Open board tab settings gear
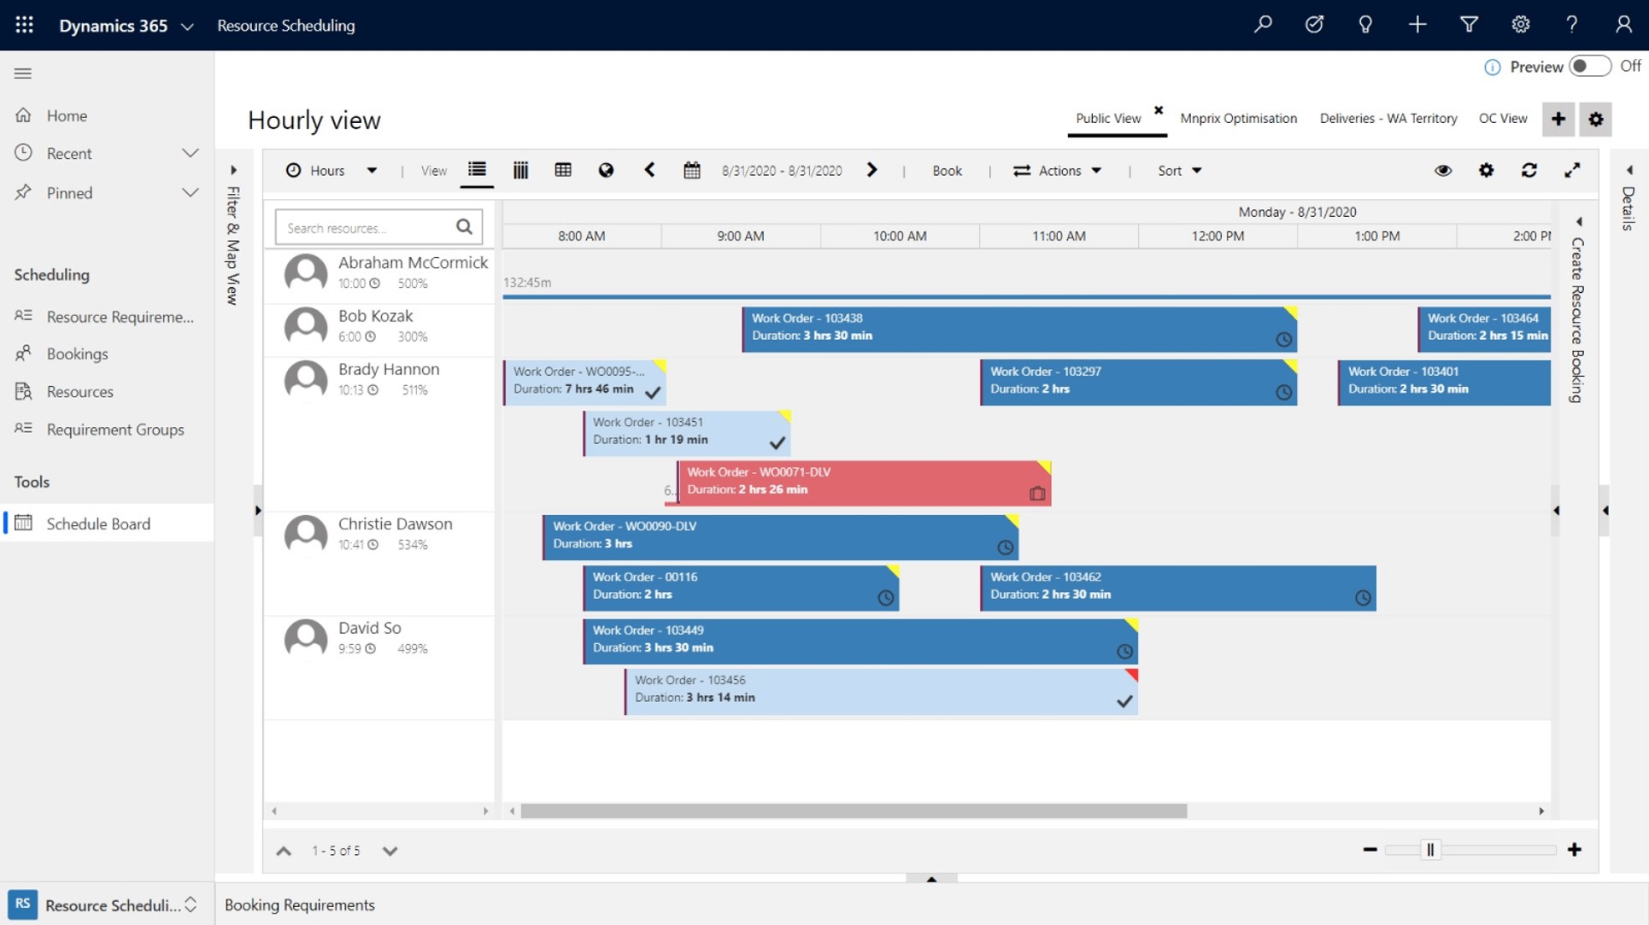1649x925 pixels. pos(1596,119)
